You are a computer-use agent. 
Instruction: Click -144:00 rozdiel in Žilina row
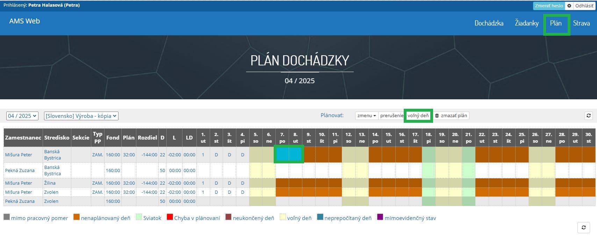[149, 183]
